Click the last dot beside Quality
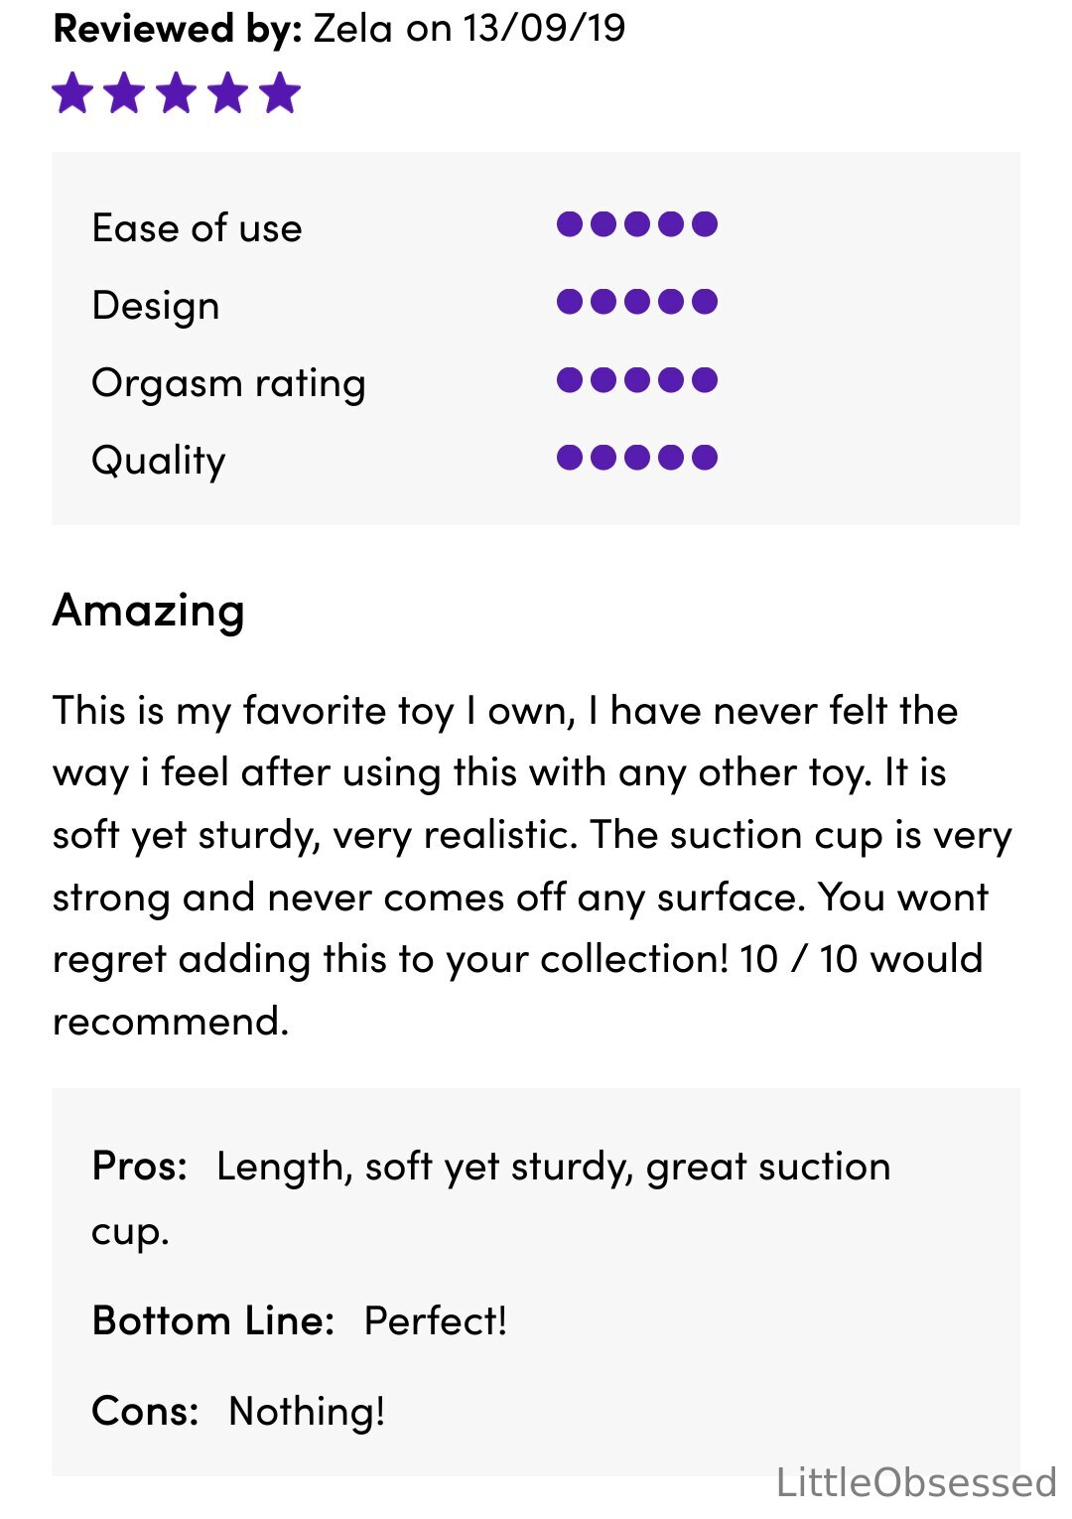Image resolution: width=1072 pixels, height=1519 pixels. [705, 458]
